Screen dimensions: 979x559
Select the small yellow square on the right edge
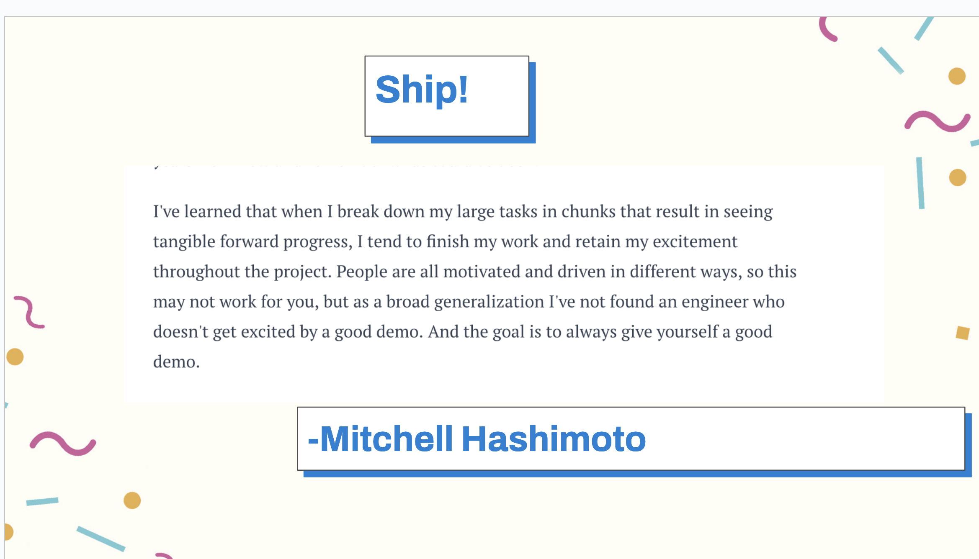click(963, 333)
